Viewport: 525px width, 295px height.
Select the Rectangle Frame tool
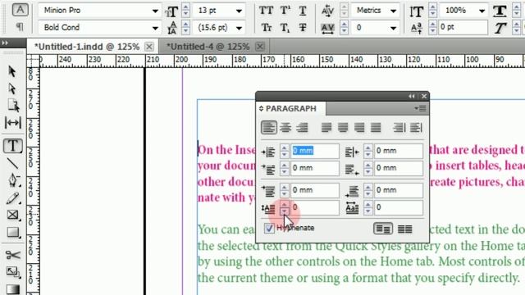[13, 215]
